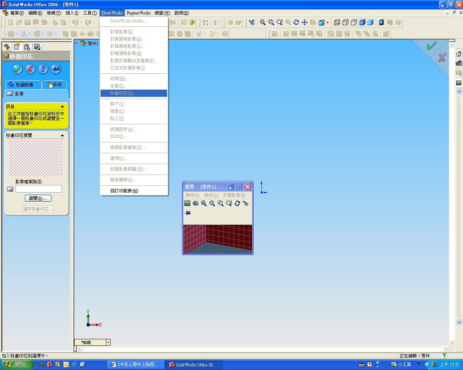Open the 編輯 (Edit) menu
The image size is (463, 370).
click(x=35, y=13)
